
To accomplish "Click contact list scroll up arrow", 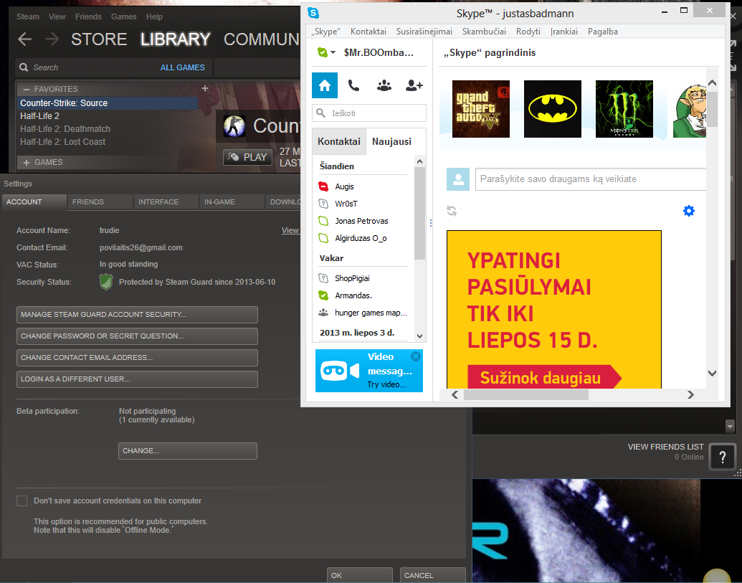I will 419,161.
